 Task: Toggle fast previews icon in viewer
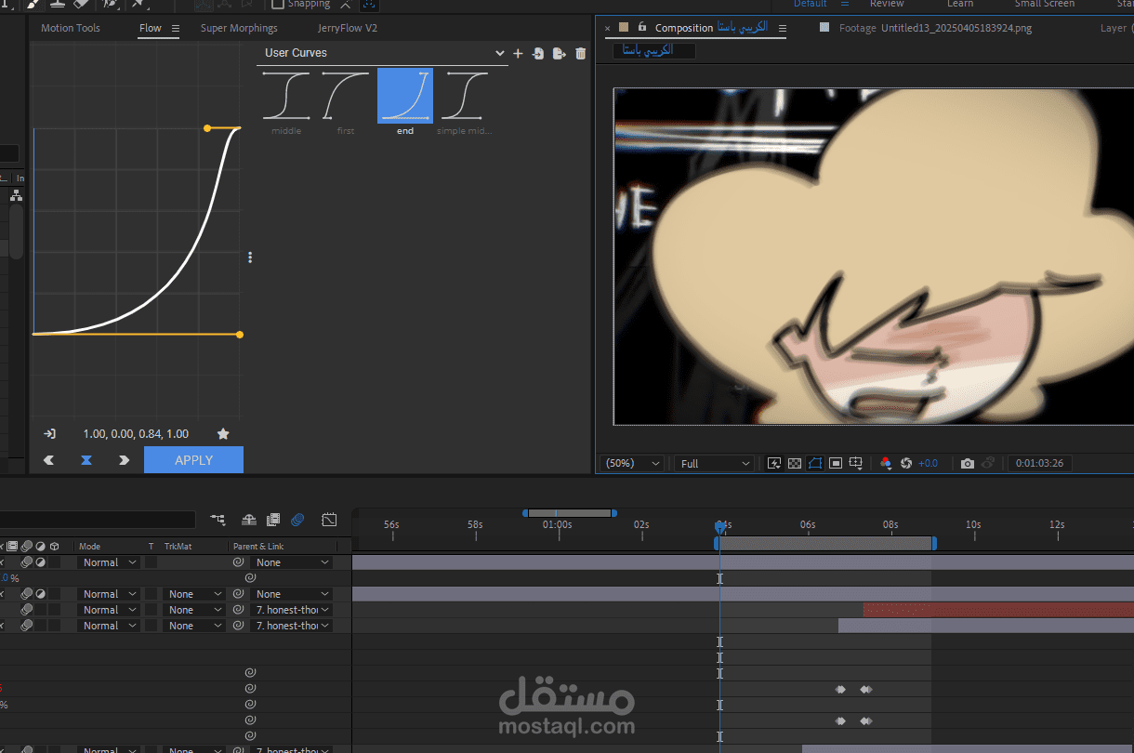pos(773,463)
